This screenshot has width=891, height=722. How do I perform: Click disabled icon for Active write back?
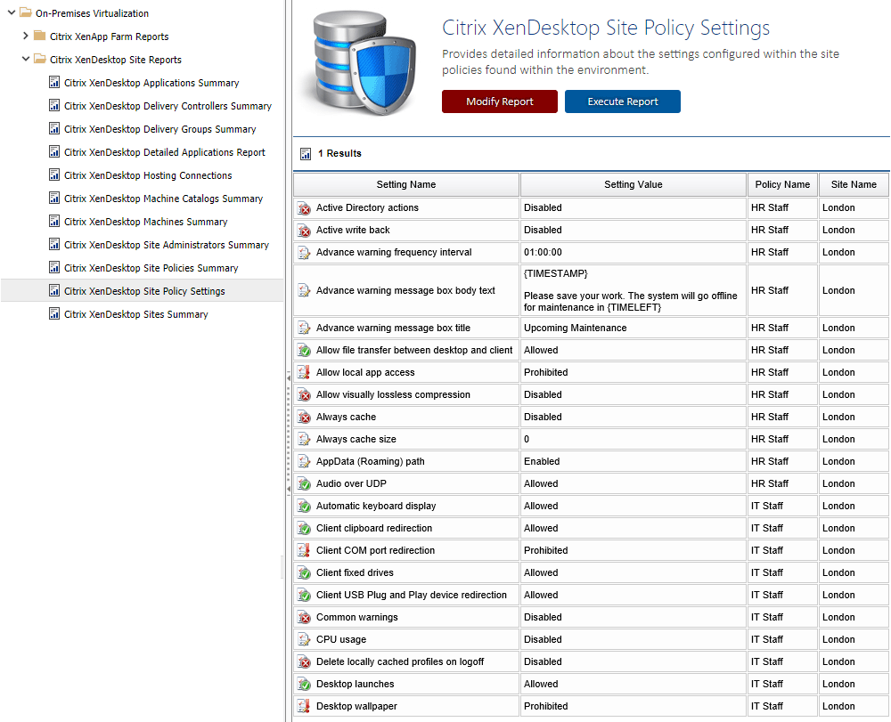[x=304, y=231]
